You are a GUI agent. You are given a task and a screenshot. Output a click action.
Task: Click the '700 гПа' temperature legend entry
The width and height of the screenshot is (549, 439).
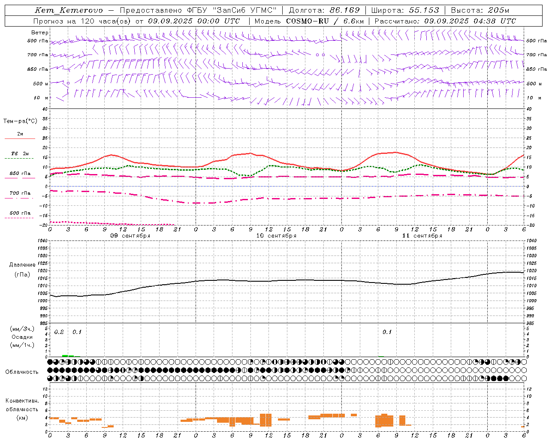pyautogui.click(x=20, y=193)
